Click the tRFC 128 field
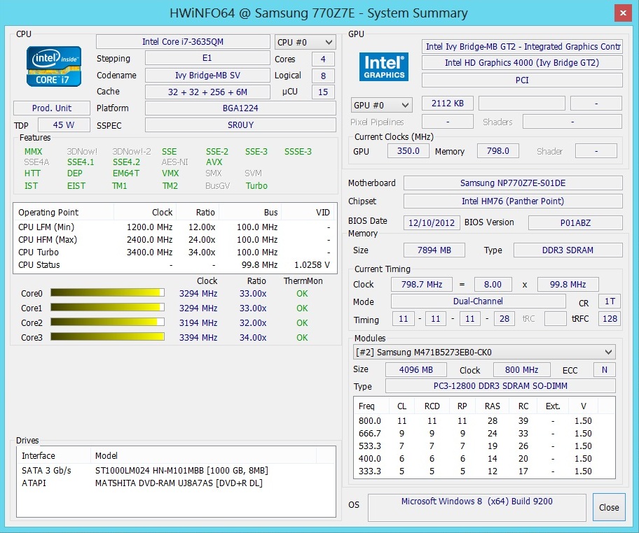Image resolution: width=639 pixels, height=533 pixels. coord(610,318)
